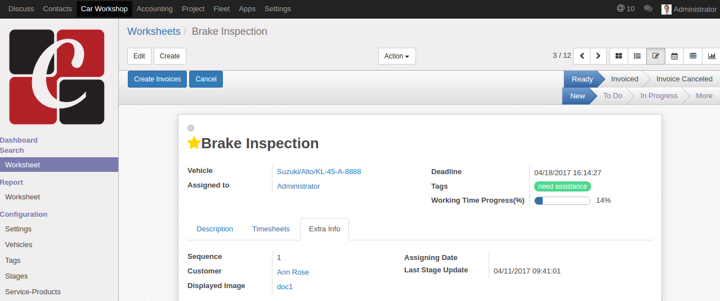
Task: Open graph view icon
Action: coord(712,56)
